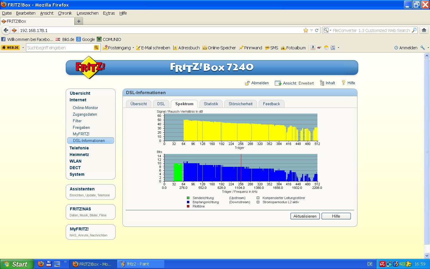Select Telefonie in the sidebar
This screenshot has width=430, height=269.
(79, 148)
